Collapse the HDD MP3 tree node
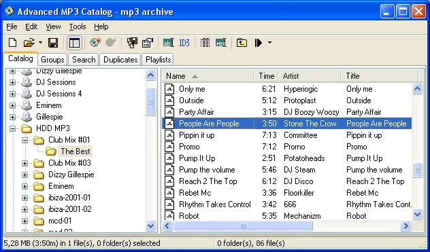 tap(12, 128)
